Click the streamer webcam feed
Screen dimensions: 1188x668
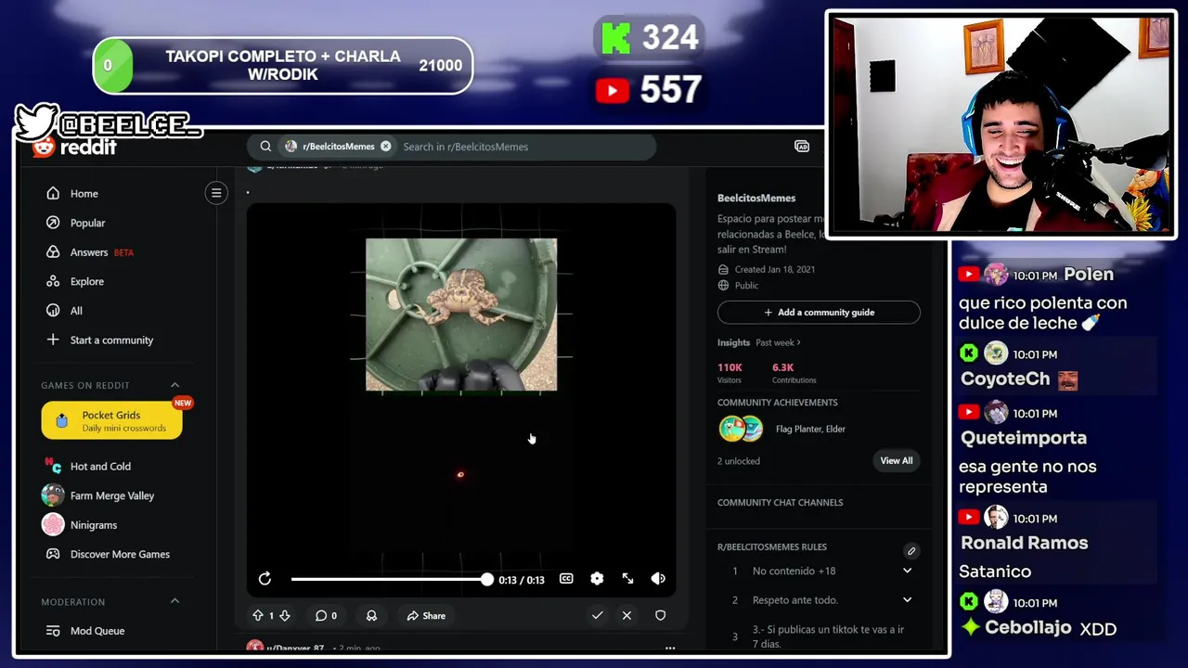tap(1001, 124)
